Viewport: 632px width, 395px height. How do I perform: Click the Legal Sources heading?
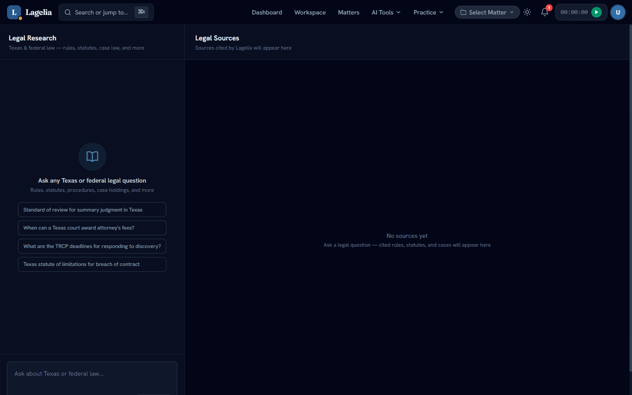pos(217,38)
